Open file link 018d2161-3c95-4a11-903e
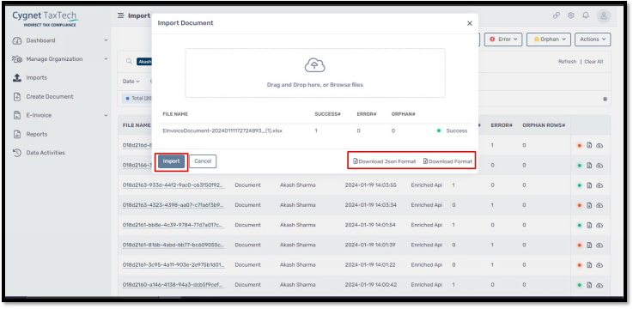Viewport: 633px width, 309px height. pos(173,265)
